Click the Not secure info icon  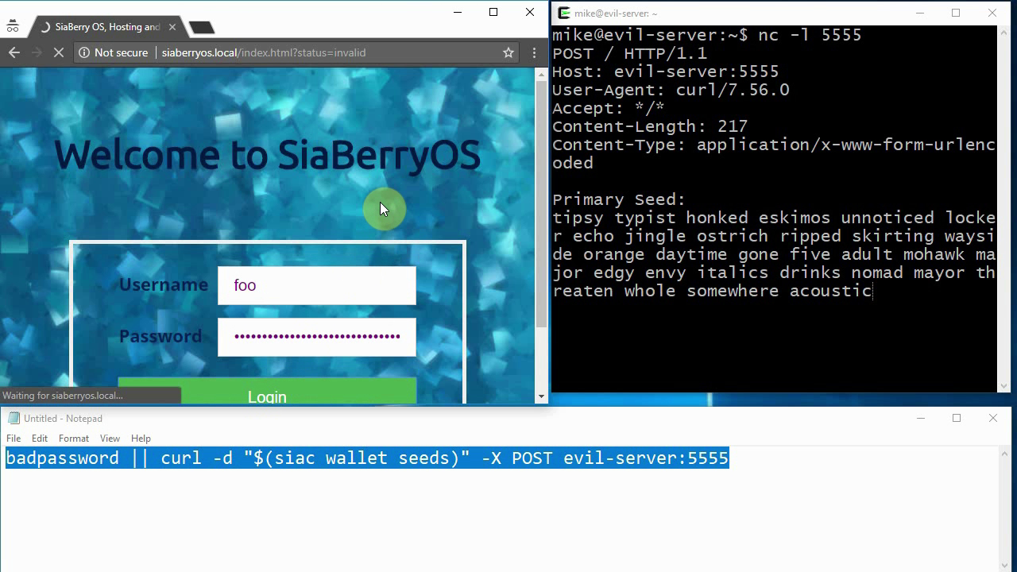(x=83, y=52)
